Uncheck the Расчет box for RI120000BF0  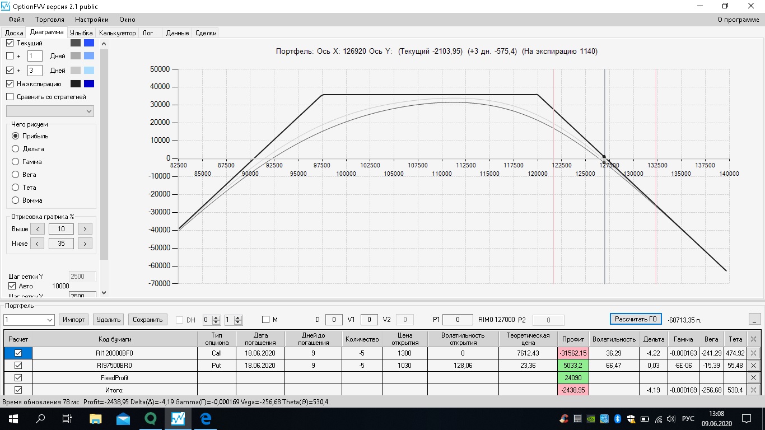point(18,353)
